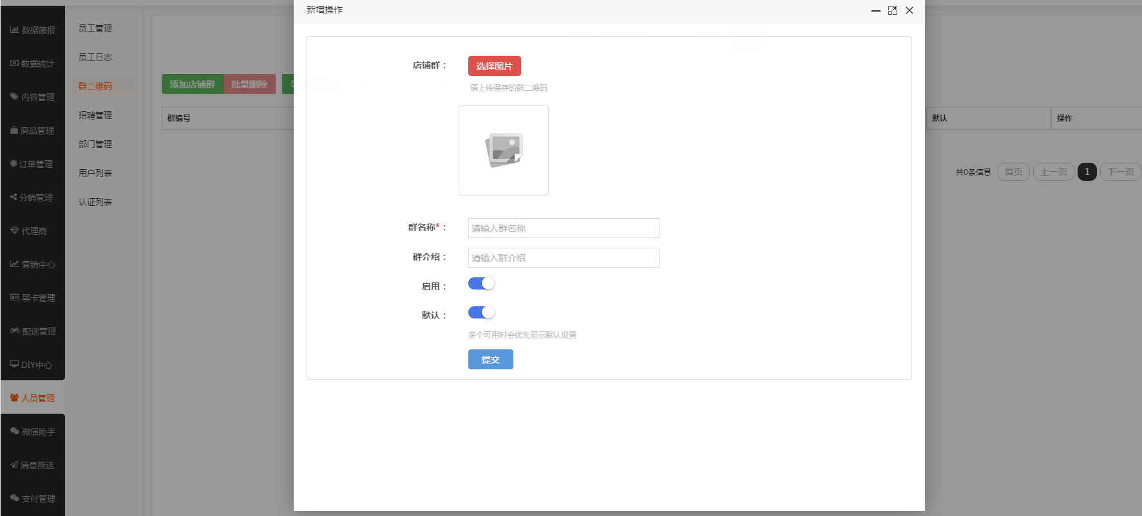This screenshot has height=516, width=1142.
Task: Click the 群名称 input field
Action: coord(563,228)
